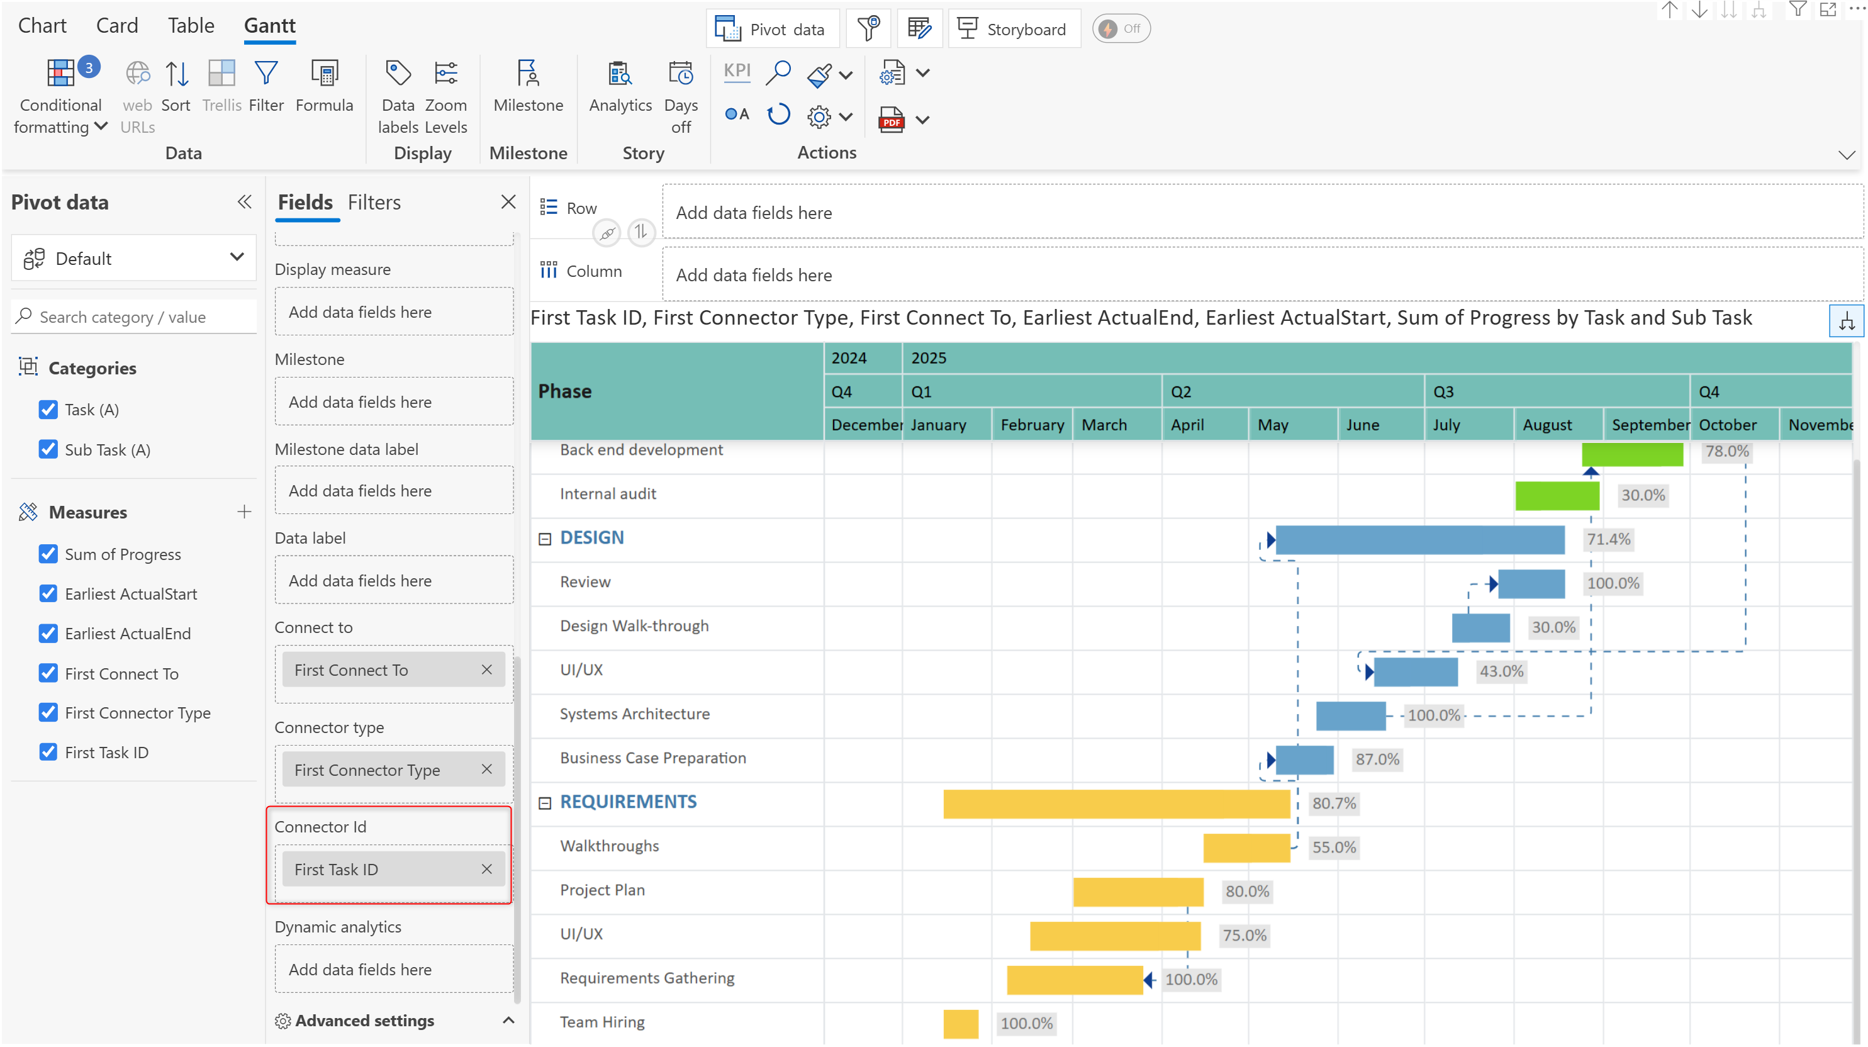Click the Storyboard button
This screenshot has width=1868, height=1047.
tap(1014, 29)
